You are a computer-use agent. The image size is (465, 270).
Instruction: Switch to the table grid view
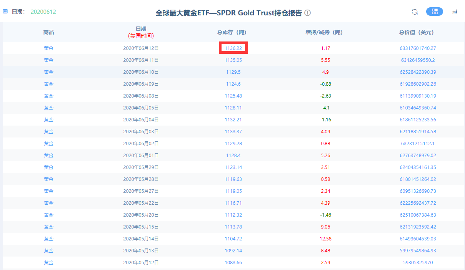[x=435, y=12]
